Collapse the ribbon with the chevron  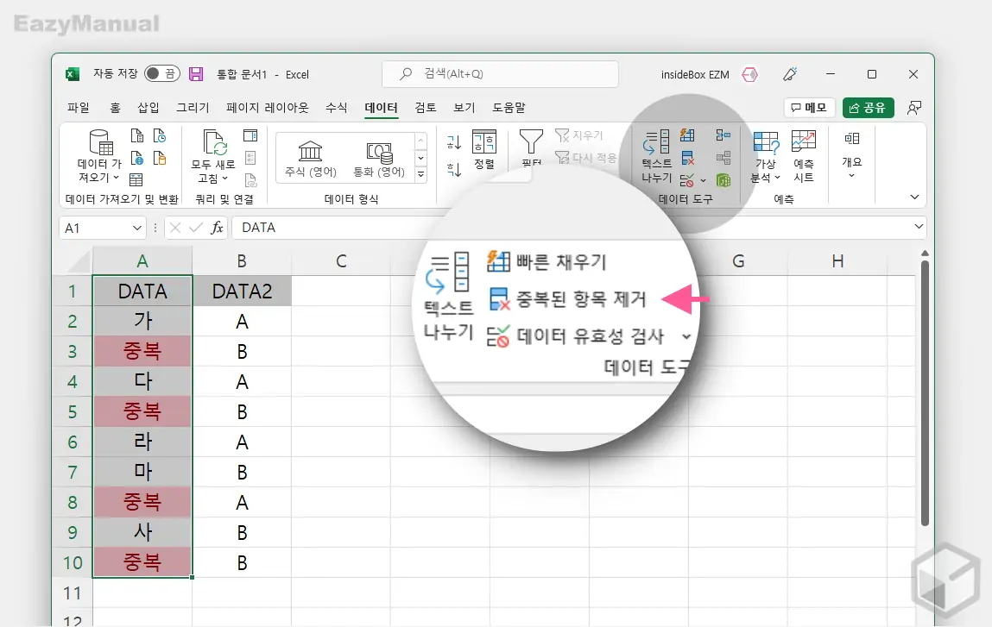coord(914,198)
